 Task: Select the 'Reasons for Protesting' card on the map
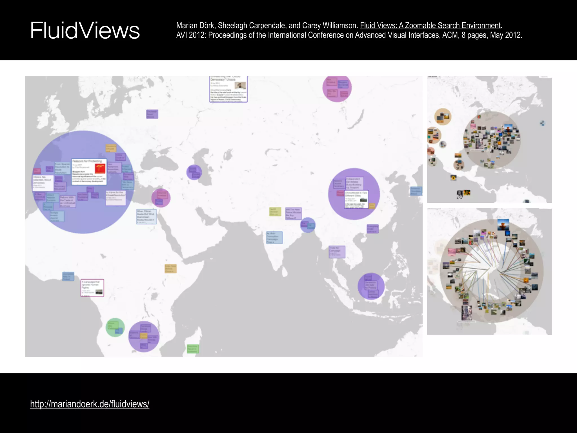point(89,172)
